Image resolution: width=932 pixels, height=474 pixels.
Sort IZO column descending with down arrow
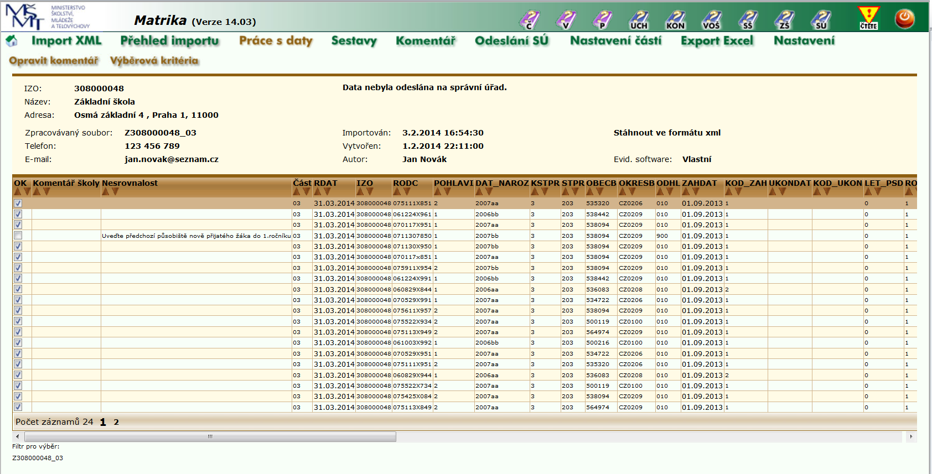coord(370,191)
